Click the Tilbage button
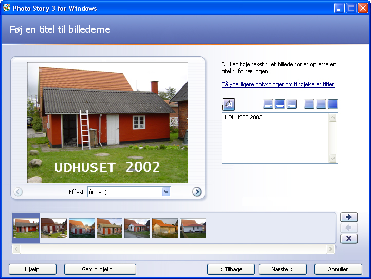 pos(231,269)
